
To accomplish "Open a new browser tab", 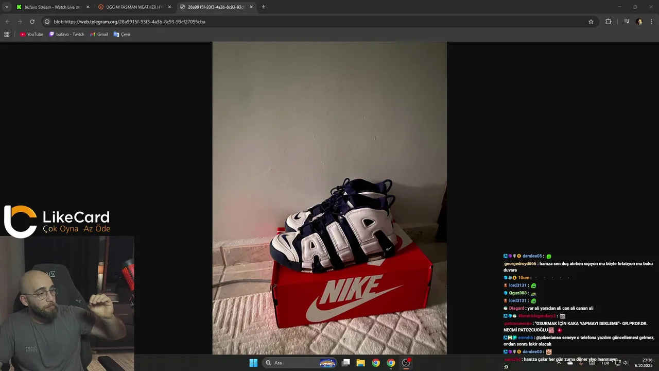I will [x=264, y=7].
